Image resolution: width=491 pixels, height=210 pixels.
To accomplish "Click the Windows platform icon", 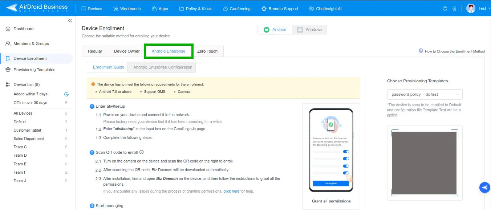I will pyautogui.click(x=300, y=29).
